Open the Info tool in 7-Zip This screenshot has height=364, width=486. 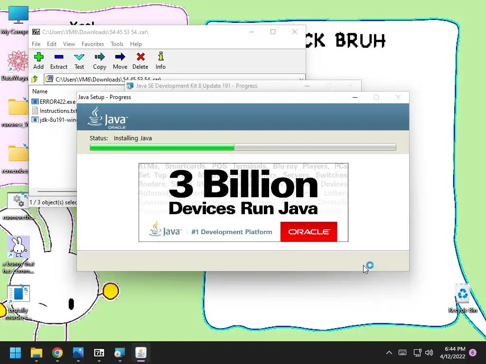160,61
